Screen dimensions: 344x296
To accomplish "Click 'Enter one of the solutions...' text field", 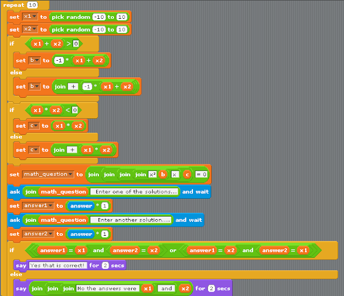I will (x=134, y=192).
